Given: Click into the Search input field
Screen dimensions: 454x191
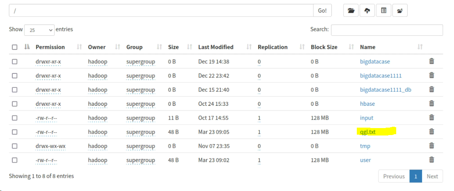Looking at the screenshot, I should [387, 30].
